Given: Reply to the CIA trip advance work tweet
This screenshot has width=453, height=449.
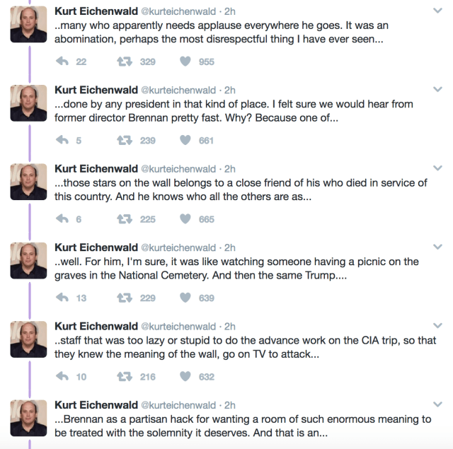Looking at the screenshot, I should 62,377.
